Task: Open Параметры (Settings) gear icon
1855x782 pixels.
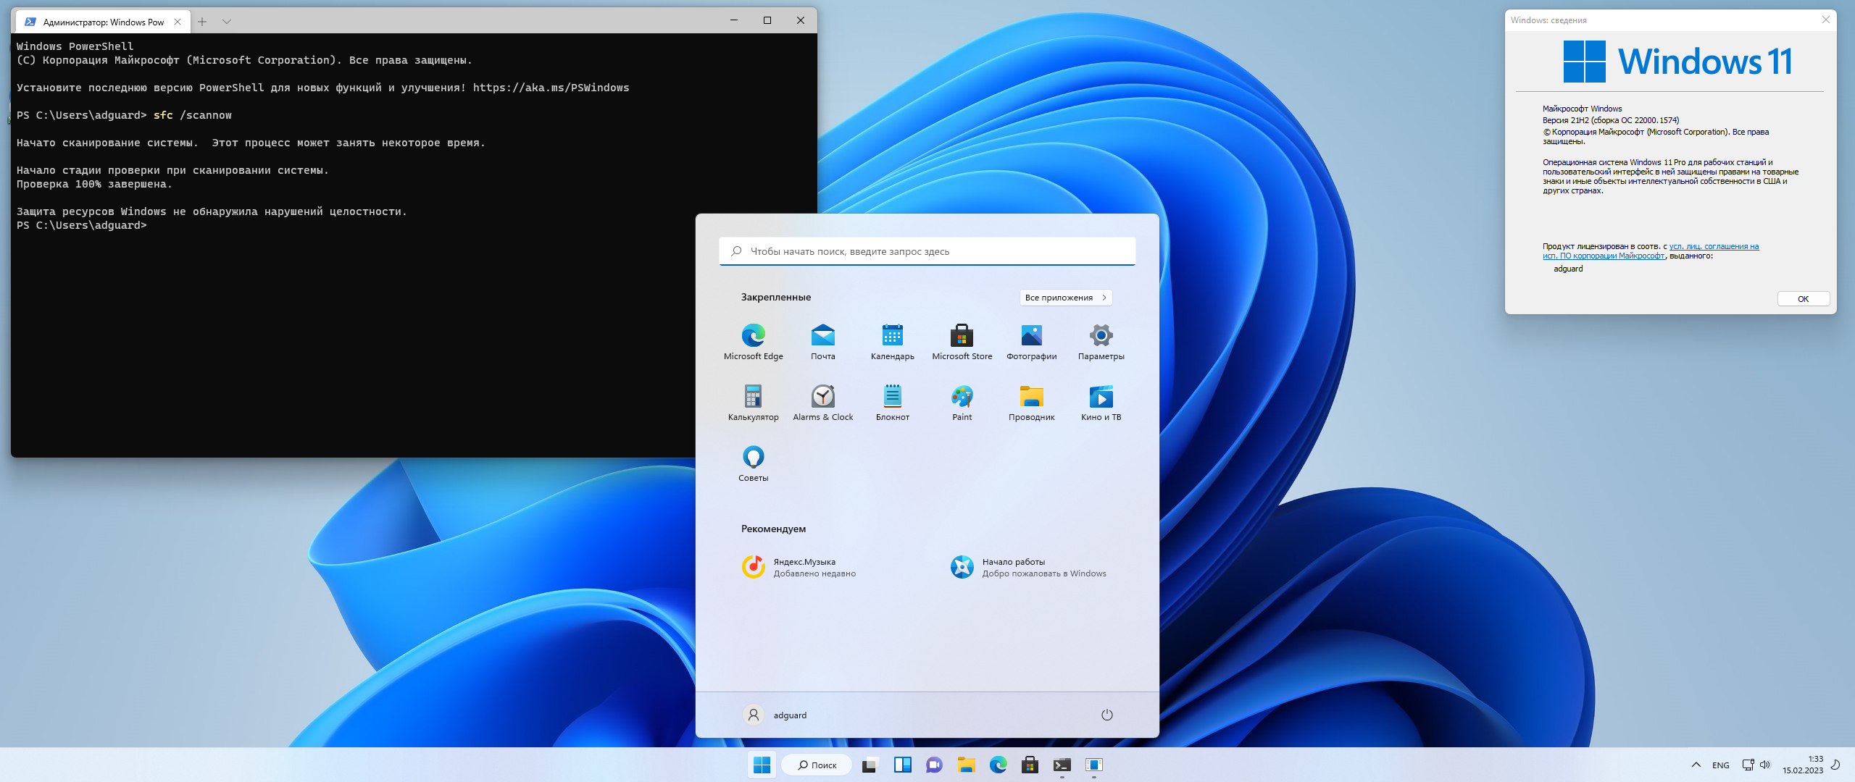Action: point(1101,342)
